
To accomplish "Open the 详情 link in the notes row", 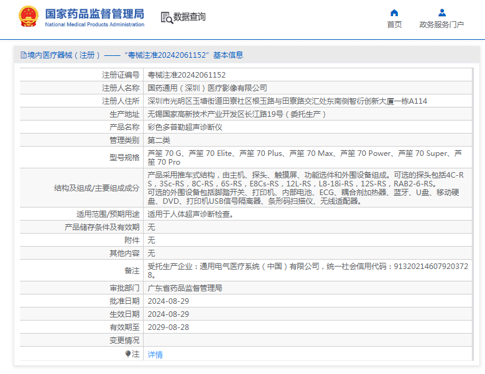I will coord(155,355).
